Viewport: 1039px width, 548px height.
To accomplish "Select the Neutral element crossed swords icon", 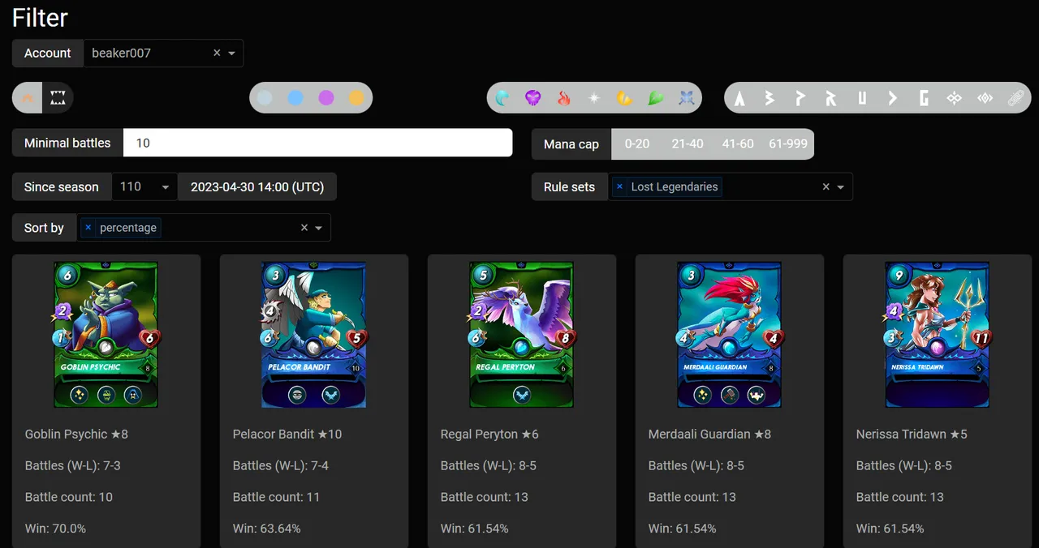I will (687, 98).
